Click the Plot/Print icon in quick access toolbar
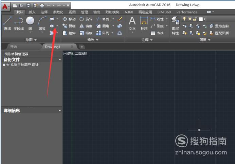Viewport: 235px width, 164px height. pos(42,6)
